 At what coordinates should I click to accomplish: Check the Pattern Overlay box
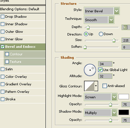(2, 92)
